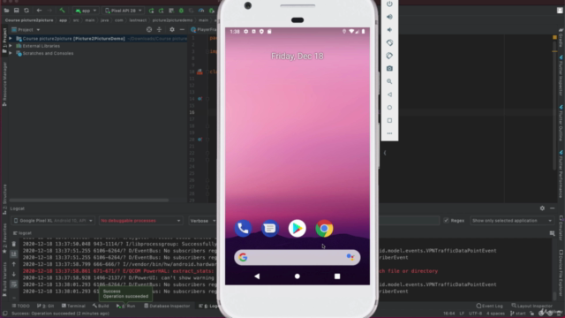
Task: Open Logcat panel gear settings
Action: point(542,208)
